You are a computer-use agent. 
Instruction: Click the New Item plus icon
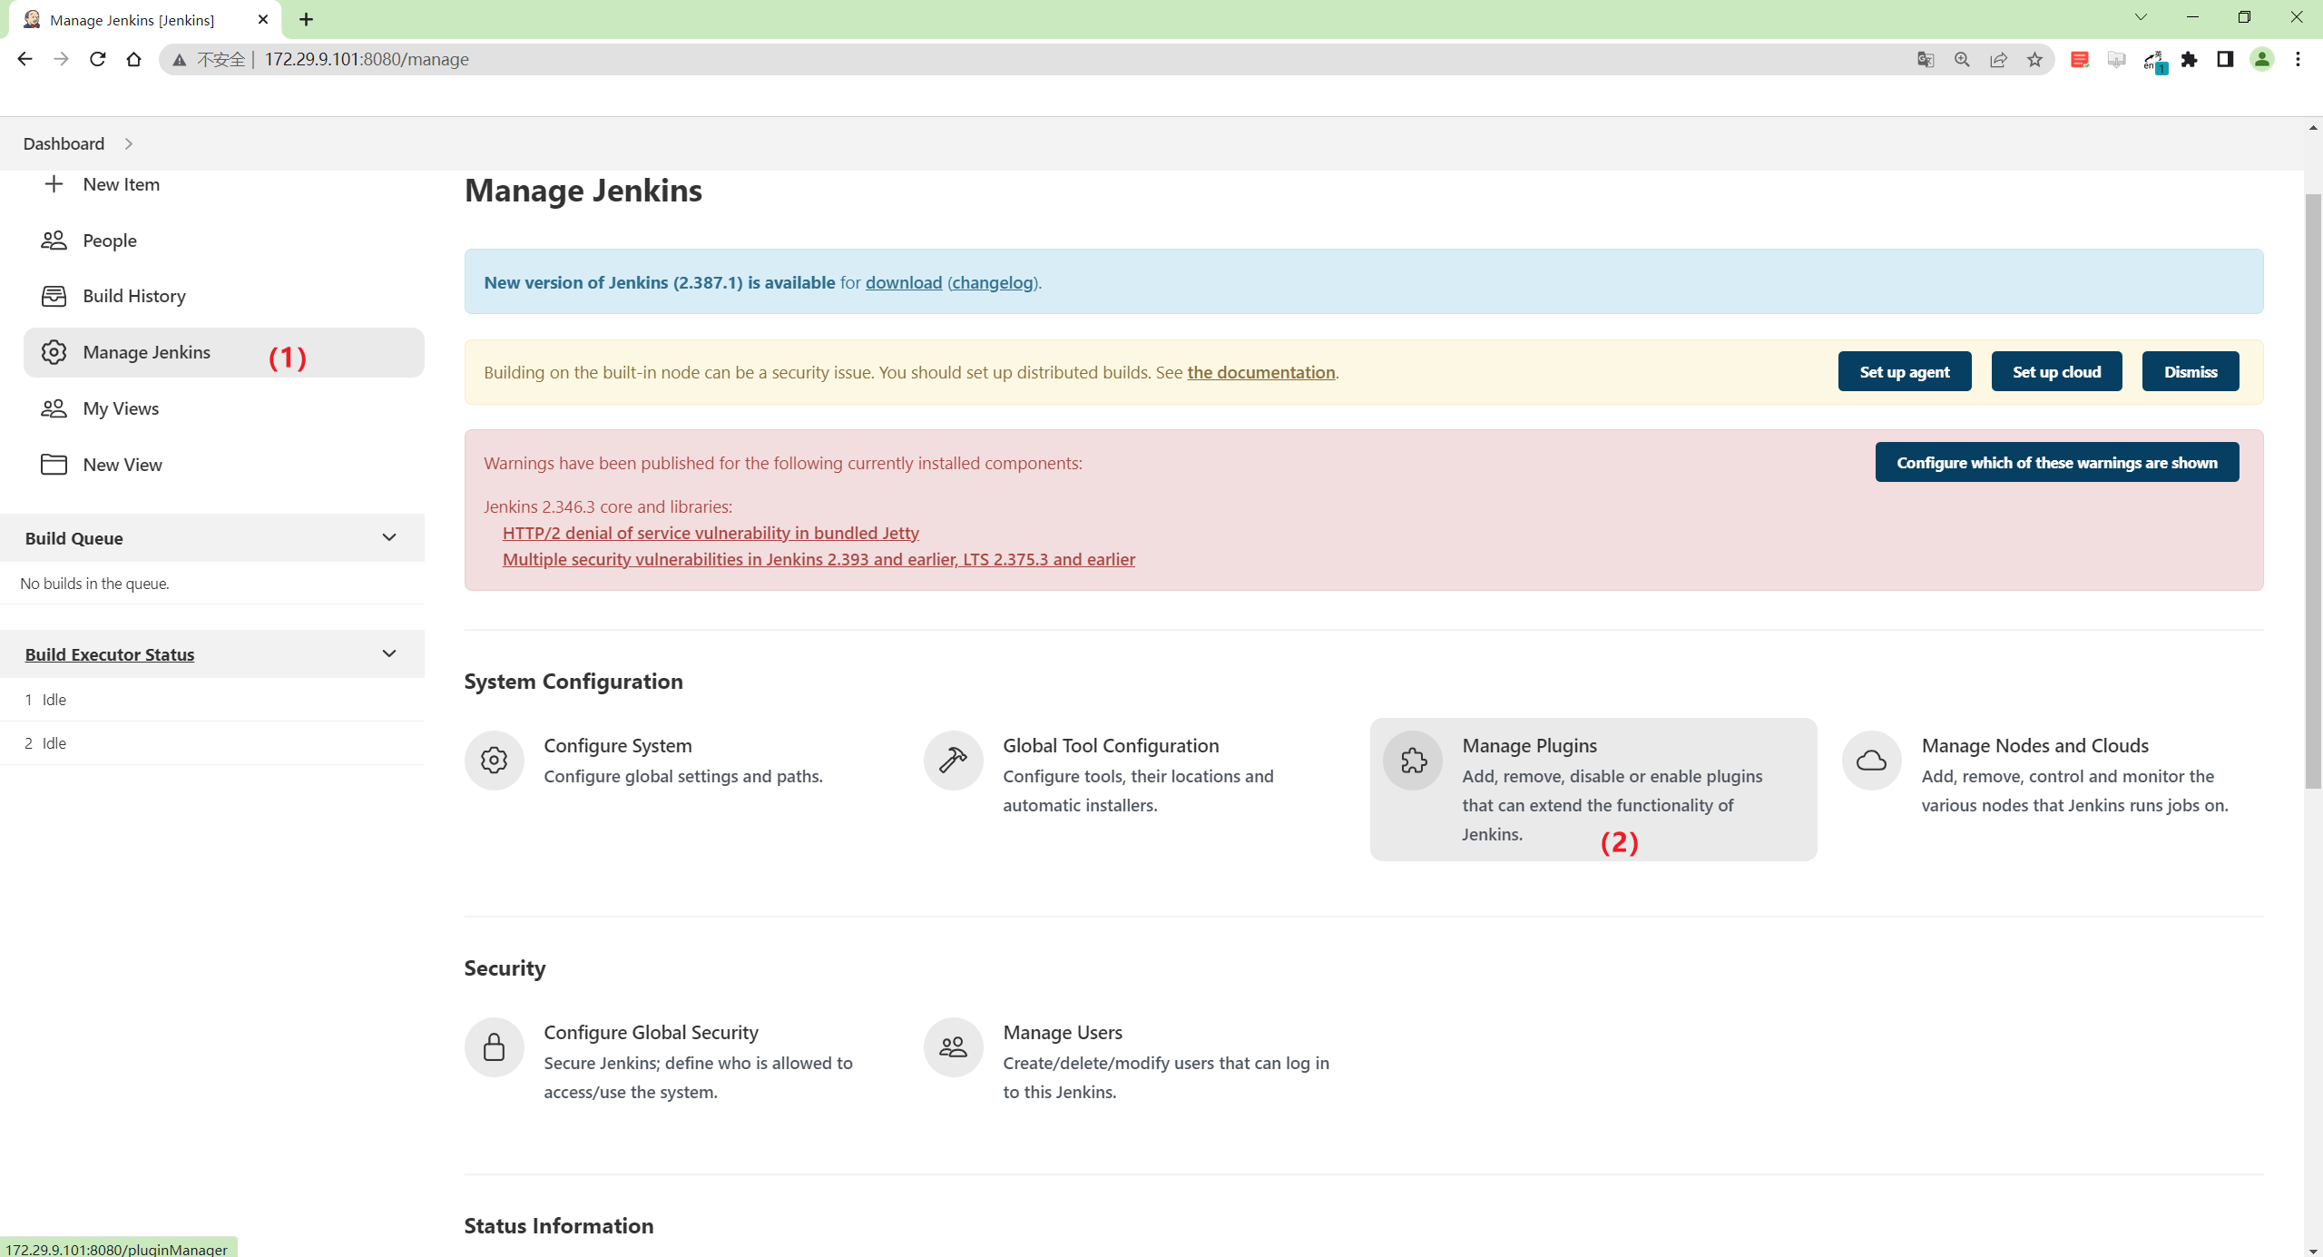54,184
